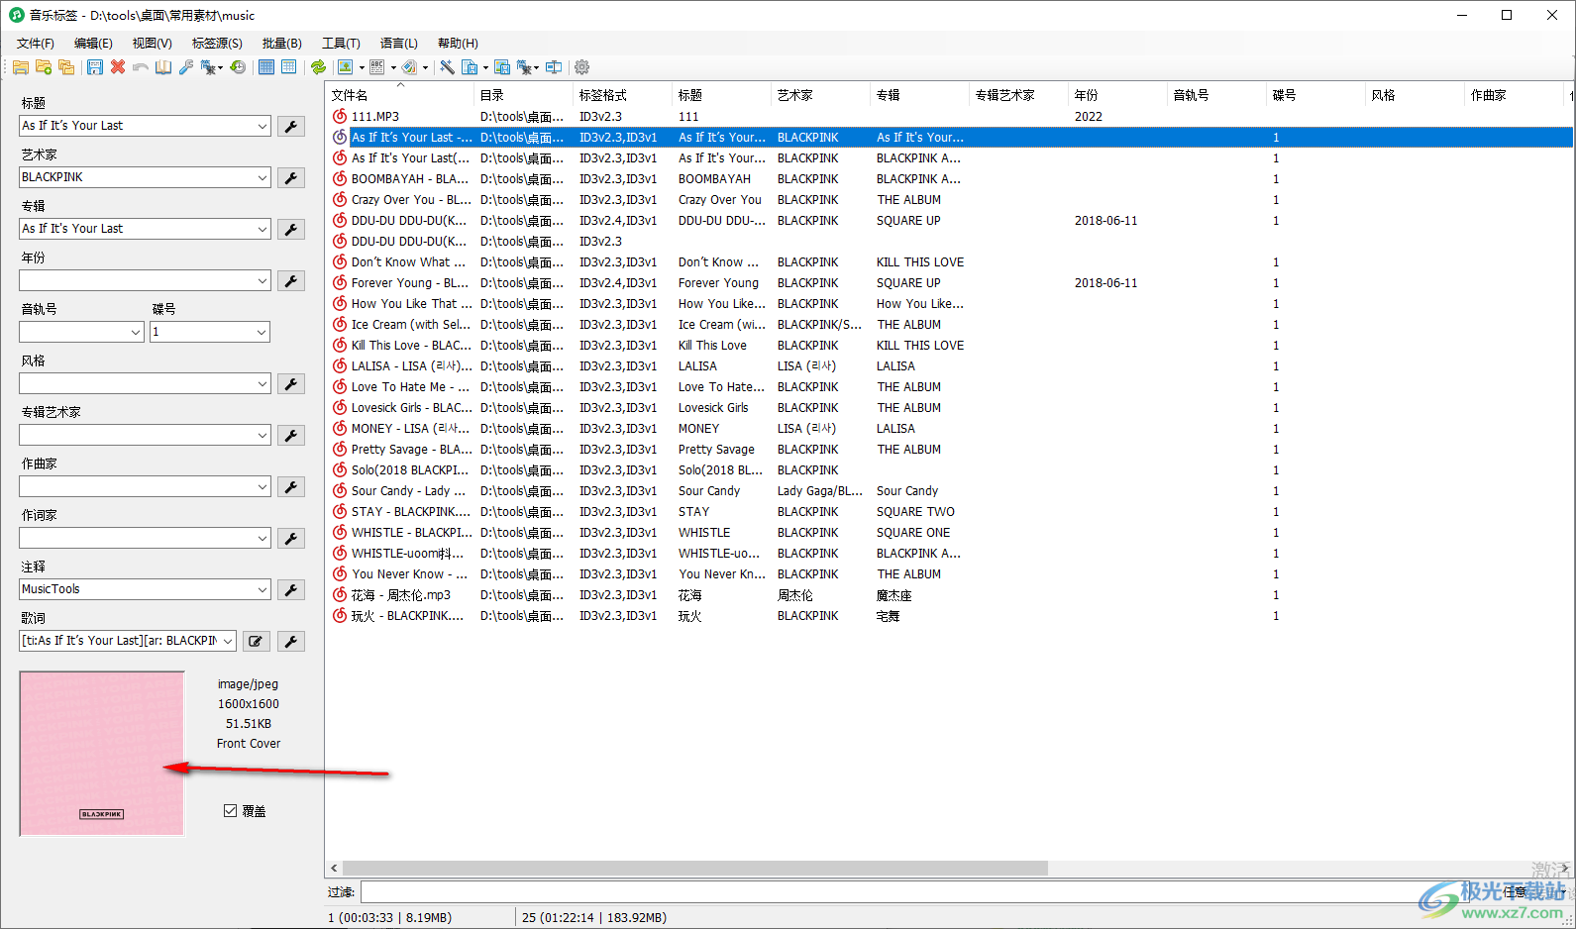This screenshot has width=1576, height=929.
Task: Click the wrench button beside 歌词 field
Action: click(x=291, y=641)
